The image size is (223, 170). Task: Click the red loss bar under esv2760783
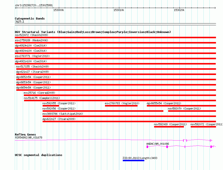[121, 106]
